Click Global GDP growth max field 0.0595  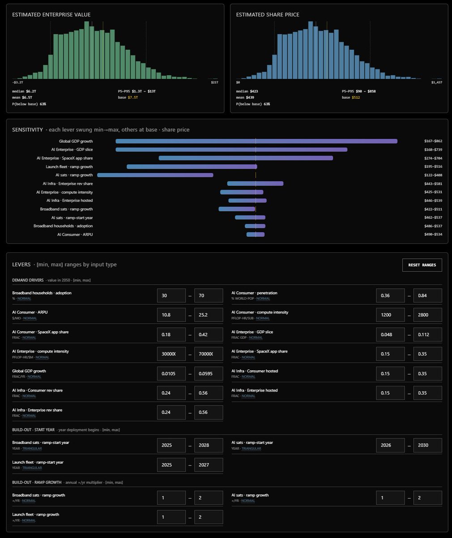(x=209, y=373)
